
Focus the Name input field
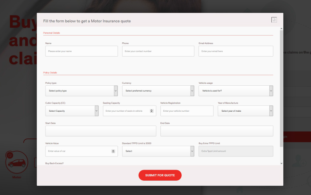(81, 51)
